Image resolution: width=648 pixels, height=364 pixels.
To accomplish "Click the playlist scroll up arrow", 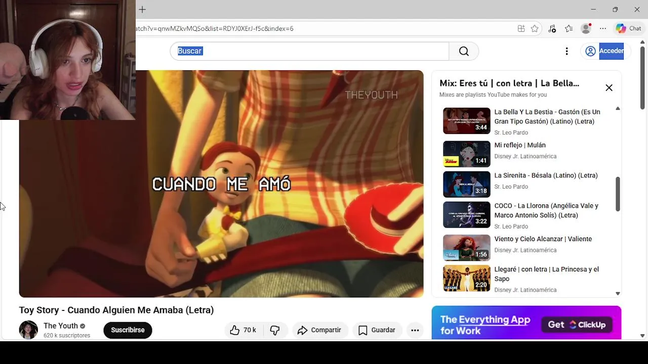I will [x=618, y=109].
